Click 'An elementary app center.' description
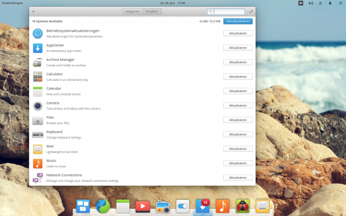346x216 pixels. click(64, 51)
